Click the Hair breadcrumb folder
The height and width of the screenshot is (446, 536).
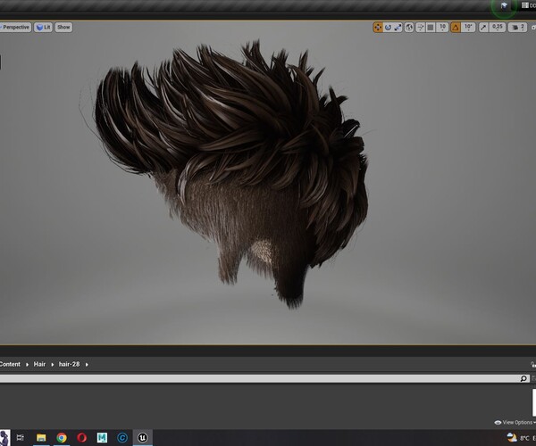click(39, 364)
